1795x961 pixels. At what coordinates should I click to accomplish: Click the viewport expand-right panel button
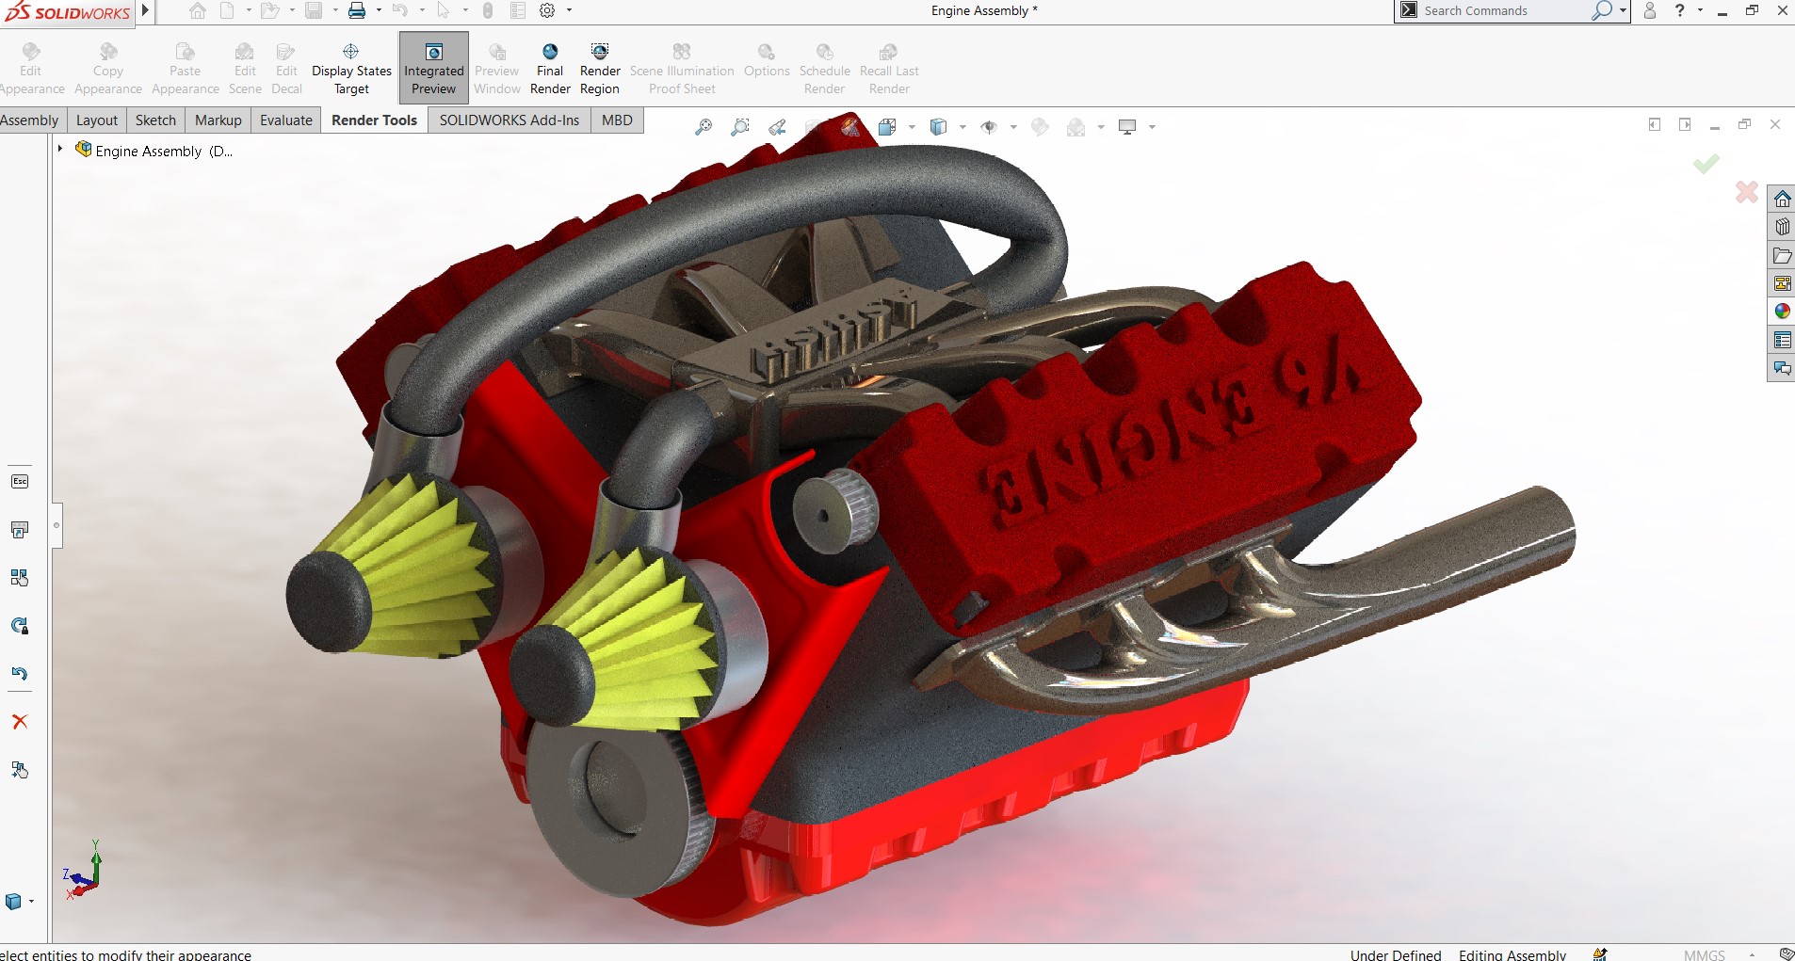[1685, 124]
